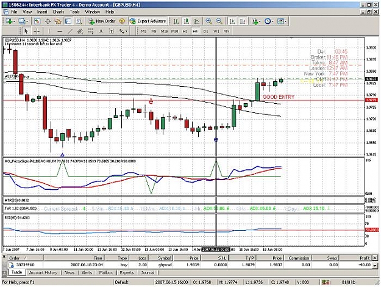The height and width of the screenshot is (287, 381).
Task: Click the Default profile in status bar
Action: click(121, 282)
